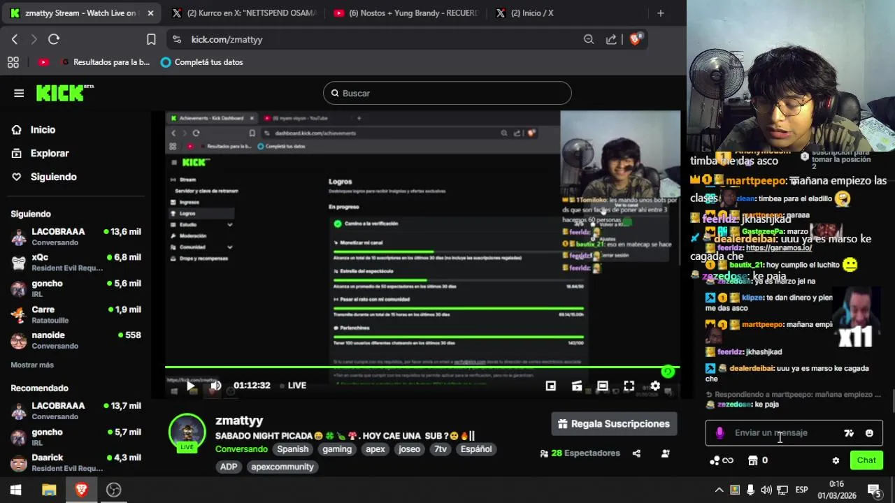Viewport: 895px width, 503px height.
Task: Open the zoom magnifier icon in address bar
Action: 589,39
